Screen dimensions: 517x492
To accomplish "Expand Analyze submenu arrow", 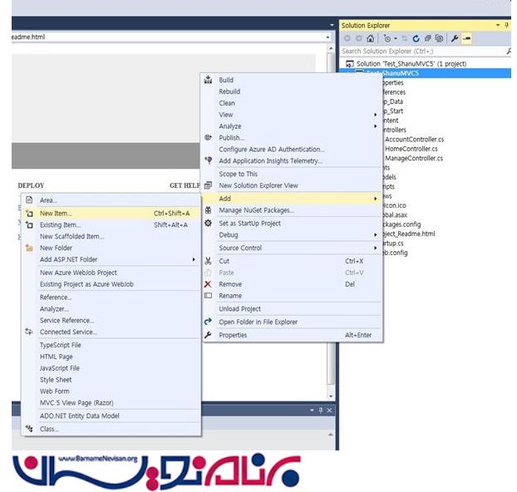I will point(375,126).
